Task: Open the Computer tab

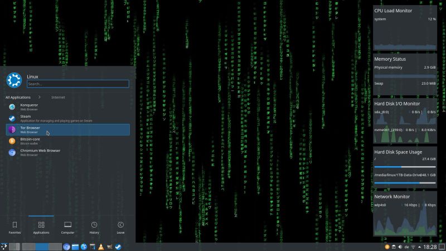Action: pos(67,228)
